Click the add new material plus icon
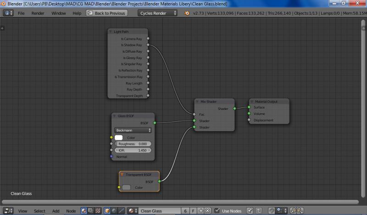 coord(202,211)
